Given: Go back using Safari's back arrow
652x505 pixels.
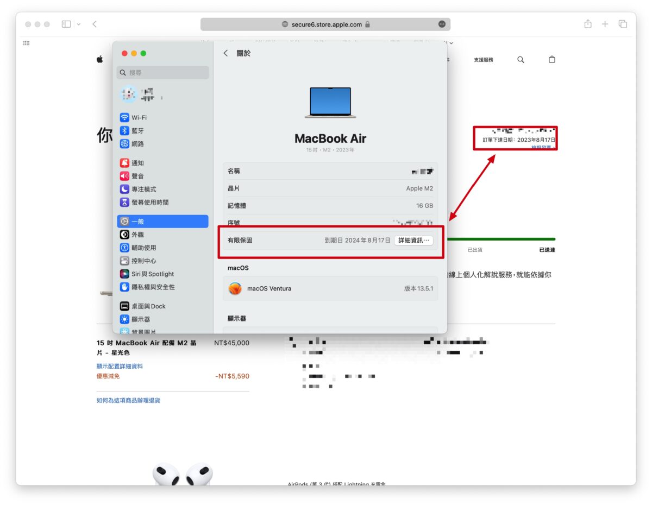Looking at the screenshot, I should [x=95, y=24].
